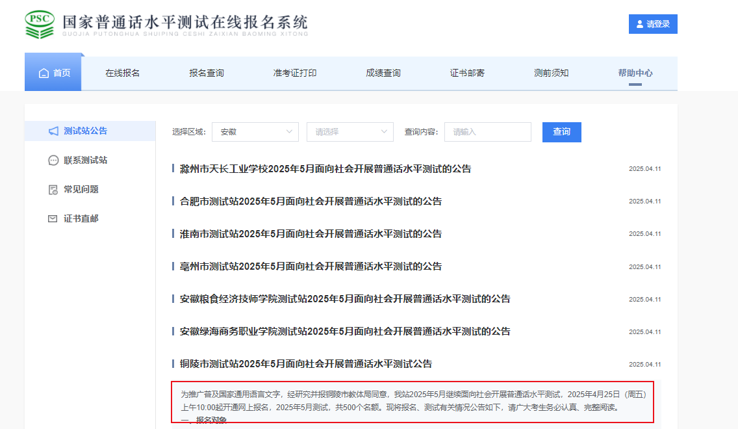
Task: Open the 成绩查询 menu
Action: pos(383,73)
